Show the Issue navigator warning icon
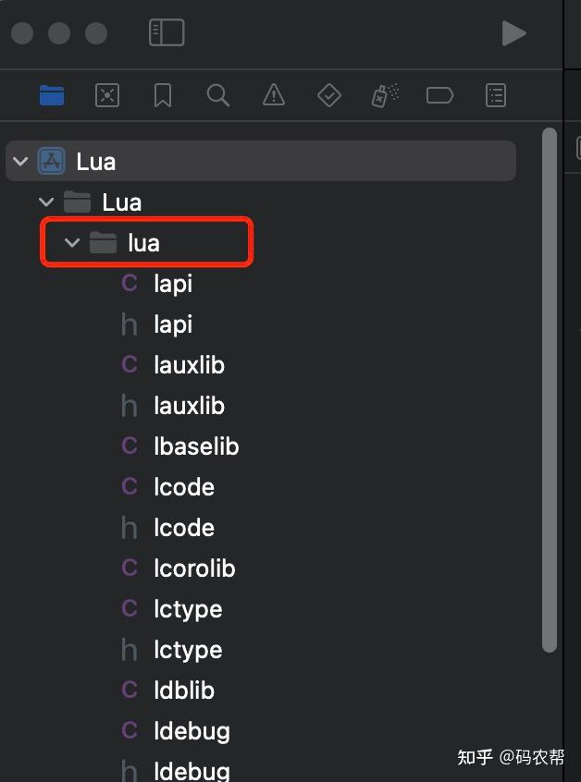Screen dimensions: 581x782 pyautogui.click(x=274, y=95)
